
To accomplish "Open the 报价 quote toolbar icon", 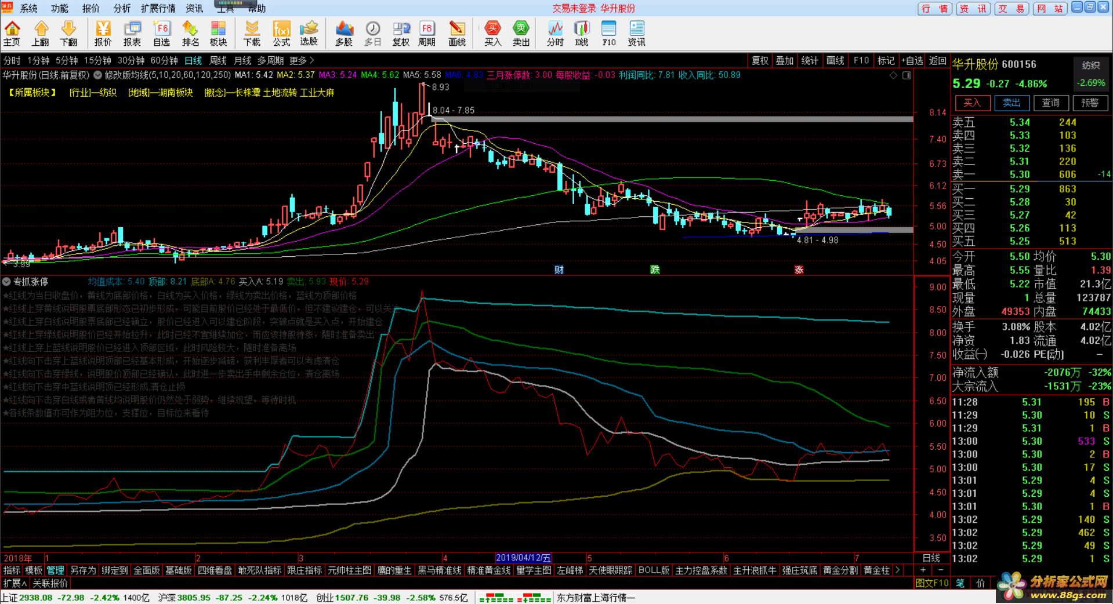I will tap(103, 34).
